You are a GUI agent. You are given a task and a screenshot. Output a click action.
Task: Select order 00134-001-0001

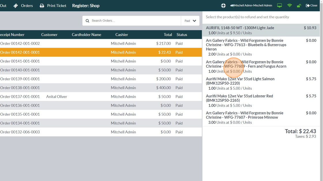(101, 123)
